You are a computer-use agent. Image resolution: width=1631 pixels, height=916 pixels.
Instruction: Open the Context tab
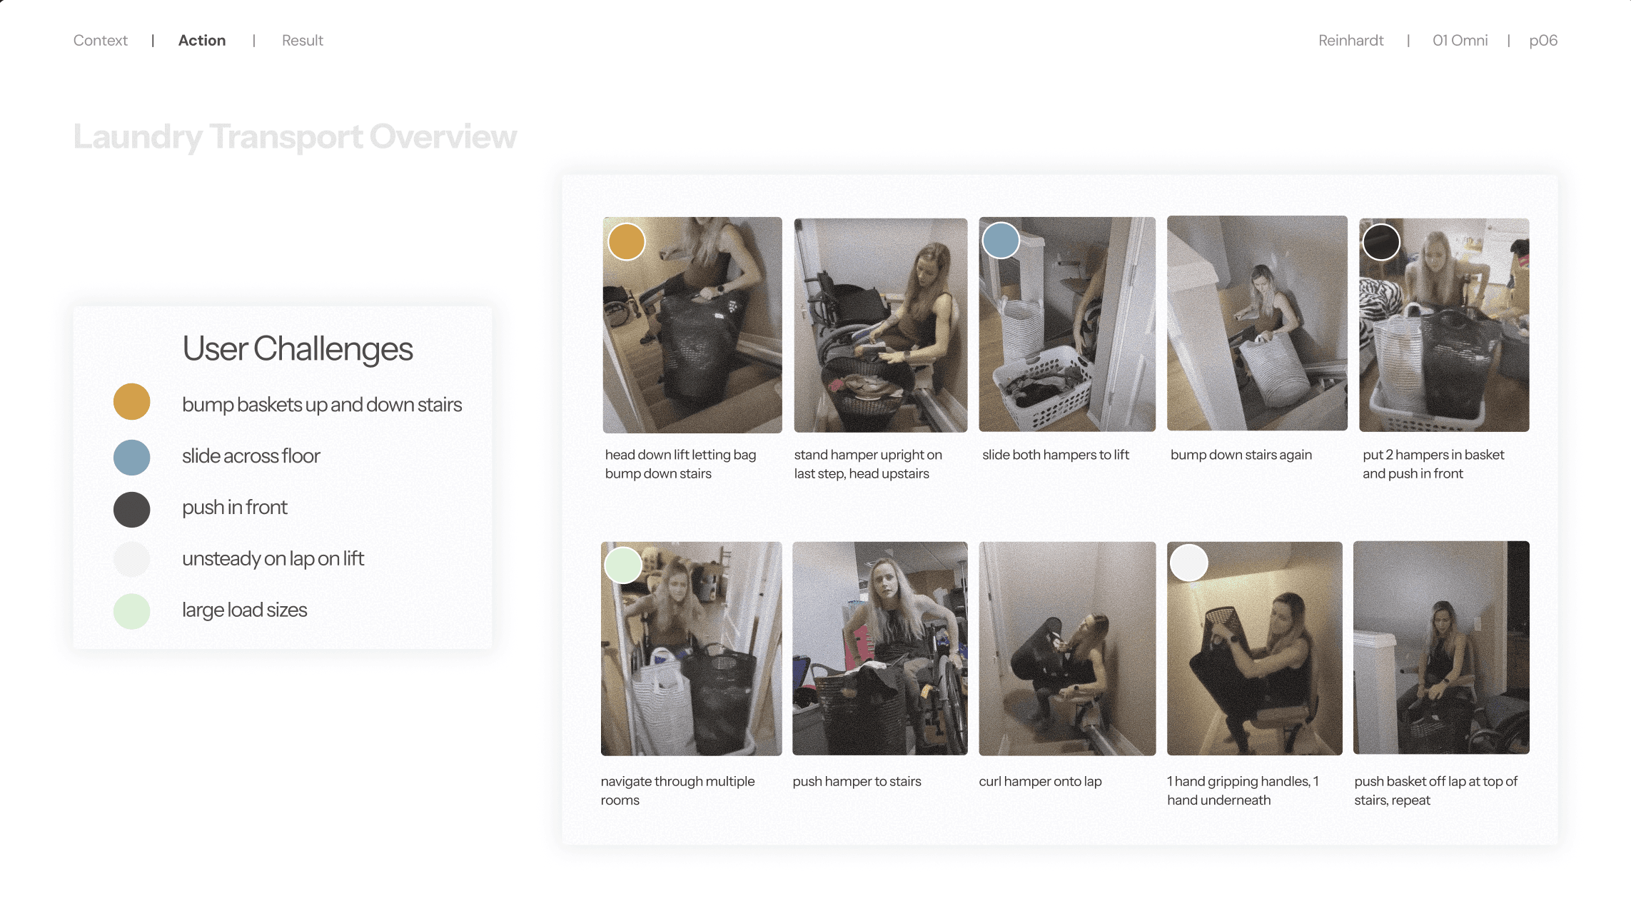coord(101,41)
